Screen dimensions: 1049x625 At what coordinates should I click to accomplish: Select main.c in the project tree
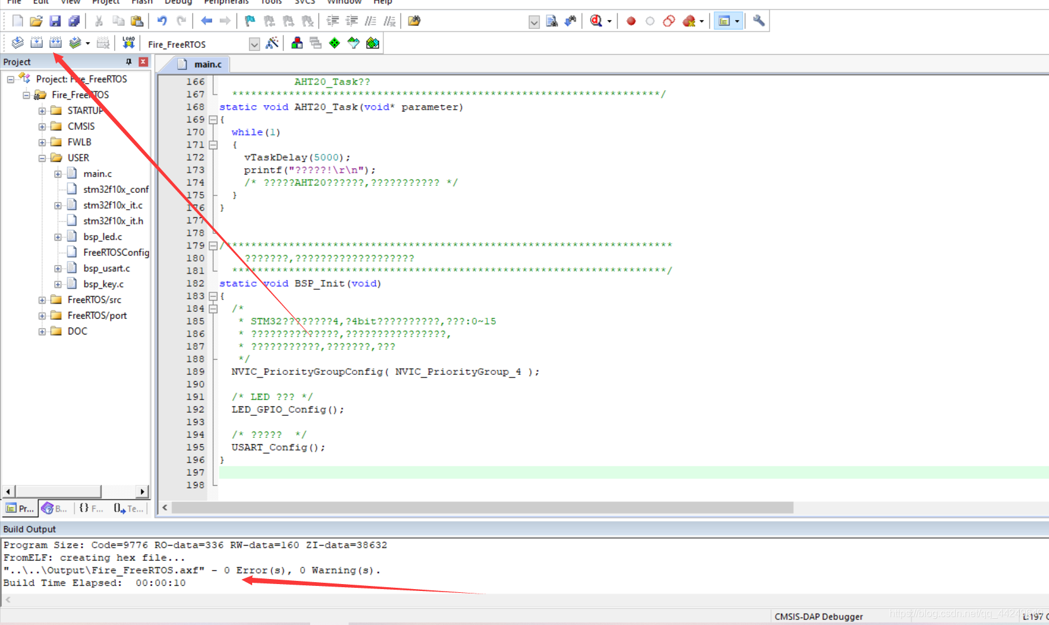tap(98, 174)
